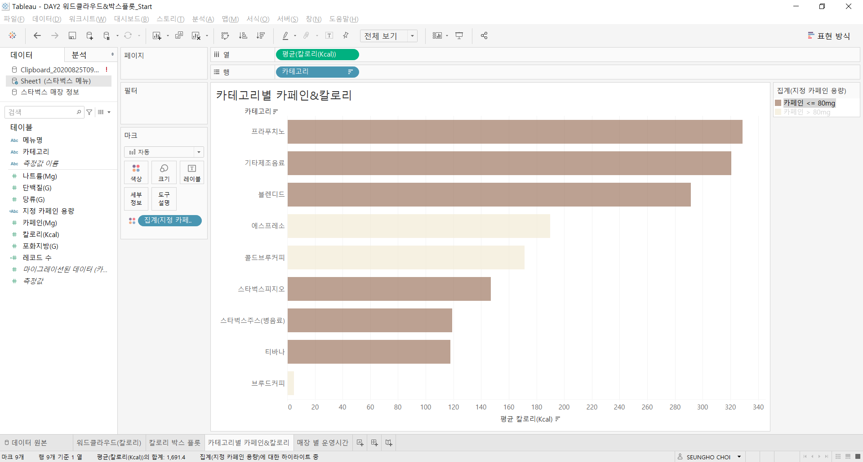Select Sheet1 (스타벅스 메뉴) data source
The image size is (863, 462).
click(x=58, y=81)
